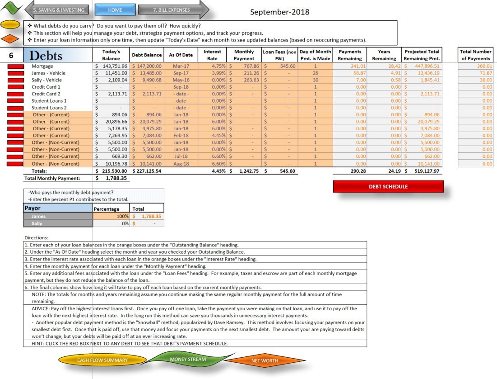Viewport: 497px width, 379px height.
Task: Click the orange diamond Net Worth icon
Action: tap(10, 39)
